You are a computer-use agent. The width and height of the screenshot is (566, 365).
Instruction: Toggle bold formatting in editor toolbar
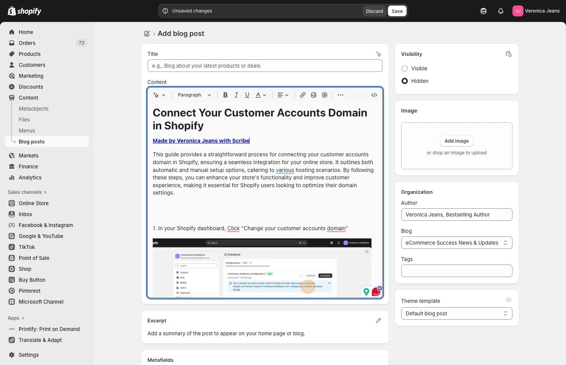(x=225, y=95)
